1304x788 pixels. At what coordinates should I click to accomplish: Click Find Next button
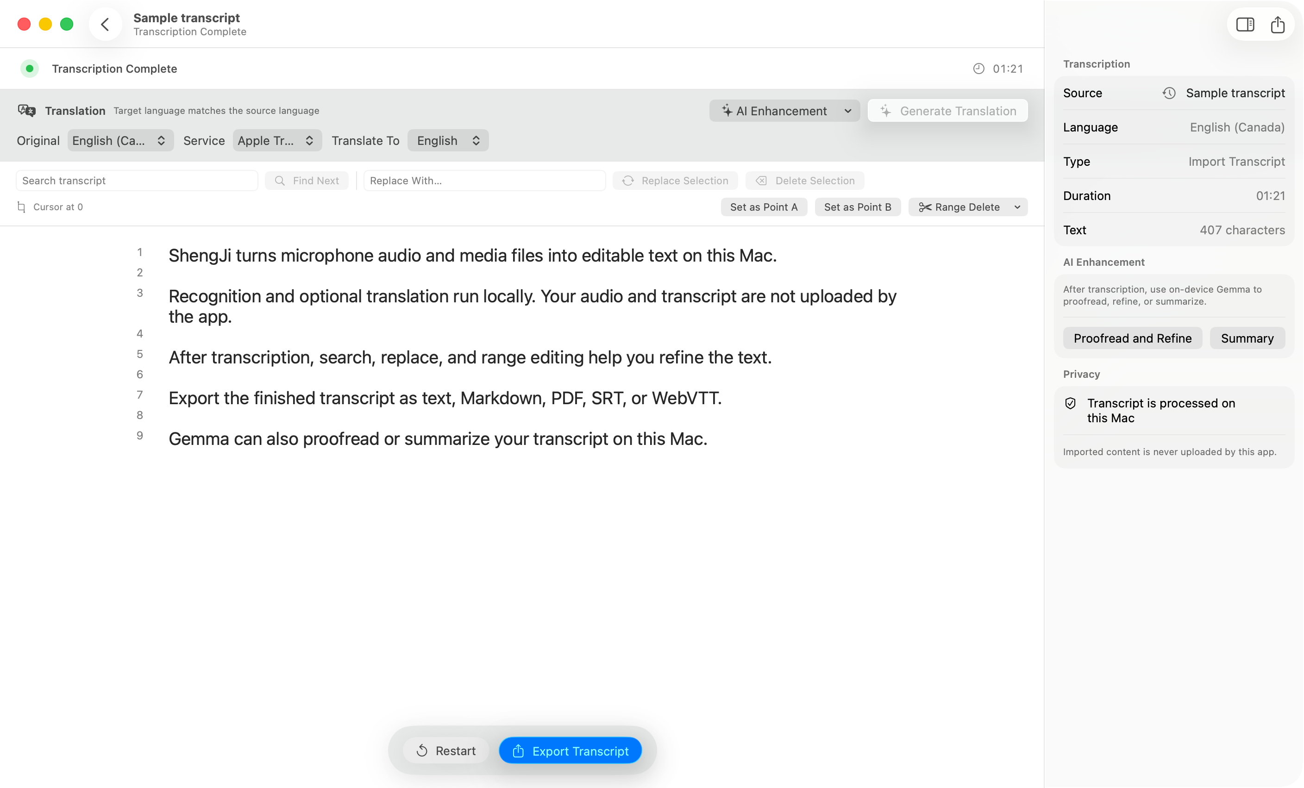coord(307,181)
